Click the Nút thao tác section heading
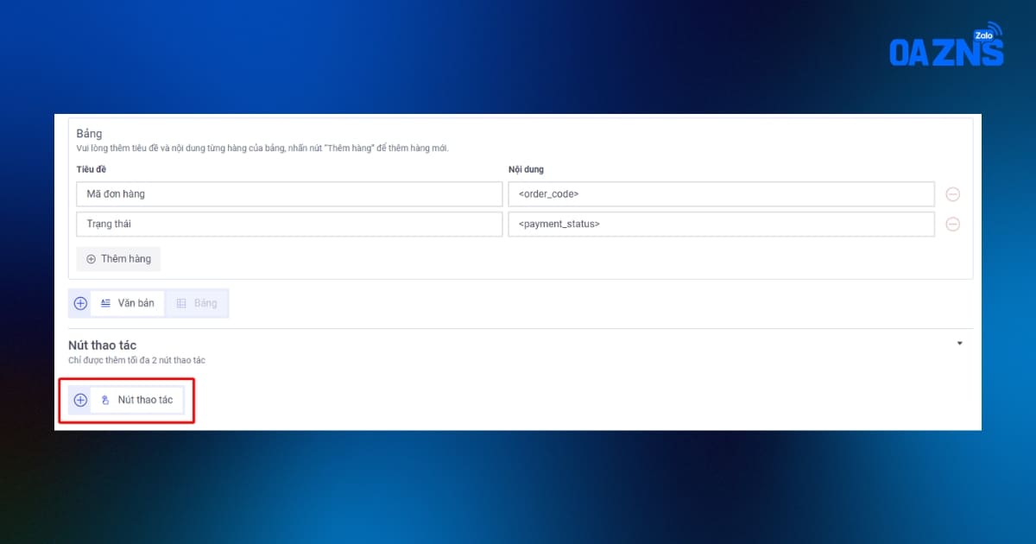The width and height of the screenshot is (1036, 544). click(x=102, y=345)
